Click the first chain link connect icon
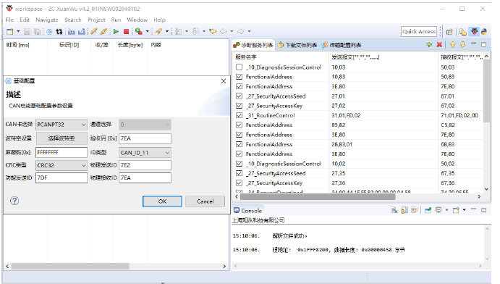500x284 pixels. tap(94, 31)
